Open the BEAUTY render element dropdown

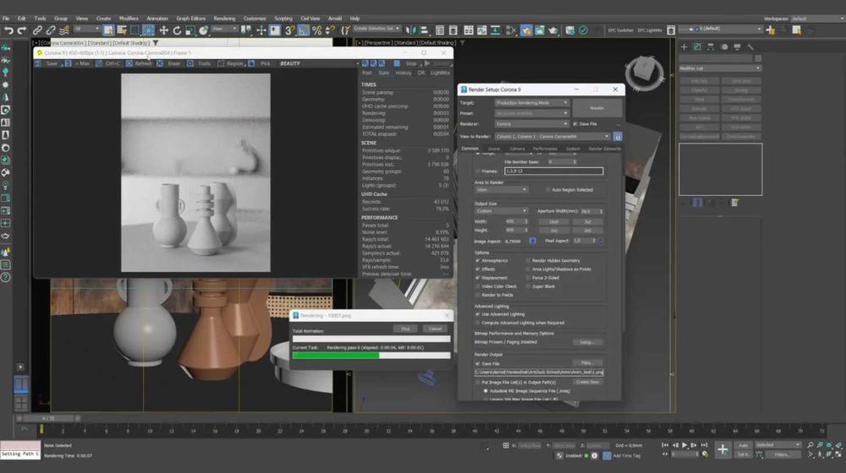pyautogui.click(x=318, y=63)
